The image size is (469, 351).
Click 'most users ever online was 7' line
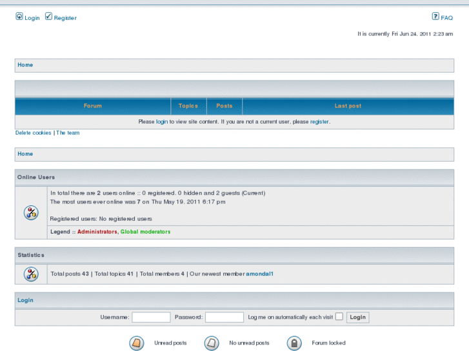[x=137, y=202]
